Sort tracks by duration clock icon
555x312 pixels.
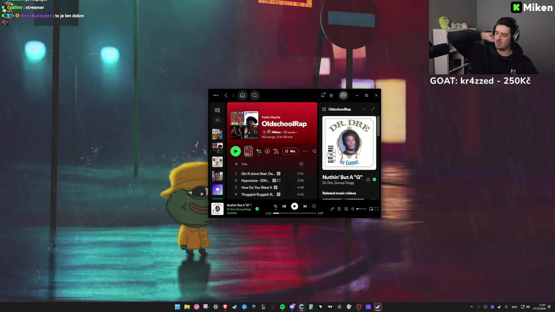click(x=301, y=164)
